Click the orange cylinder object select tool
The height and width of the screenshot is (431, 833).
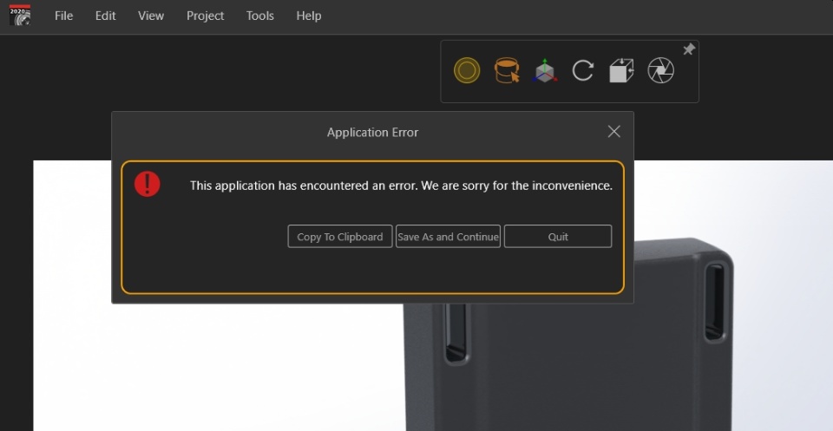tap(507, 70)
